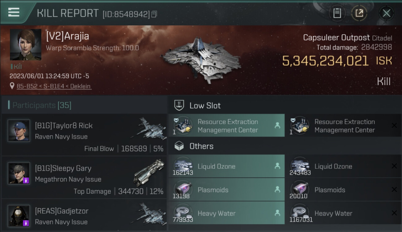Viewport: 402px width, 232px height.
Task: Inspect the Capsuleer Outpost ship image
Action: pos(201,60)
